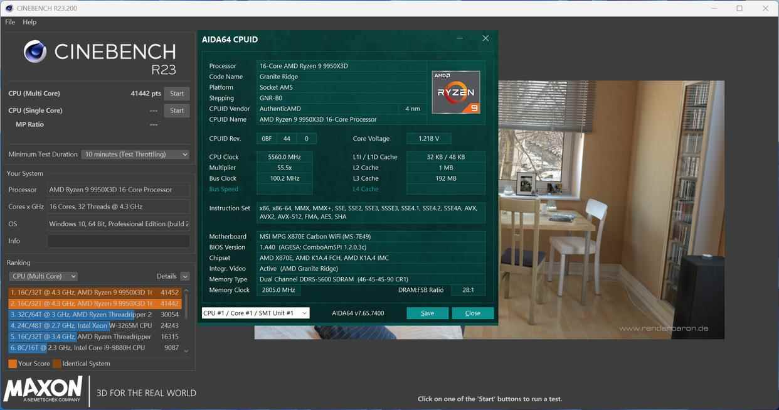The image size is (779, 410).
Task: Click the DRAM:FSB Ratio value 28:1
Action: [x=468, y=290]
